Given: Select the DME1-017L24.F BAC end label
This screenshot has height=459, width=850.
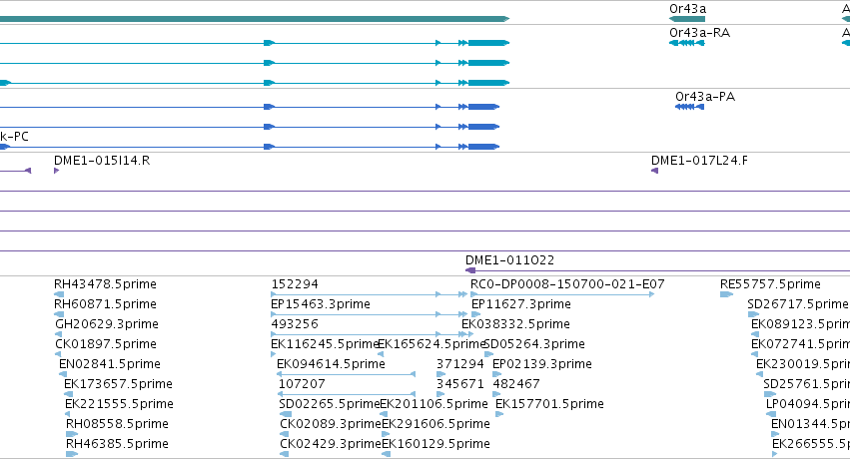Looking at the screenshot, I should (699, 161).
